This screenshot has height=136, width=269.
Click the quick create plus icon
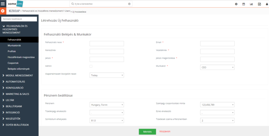point(236,4)
